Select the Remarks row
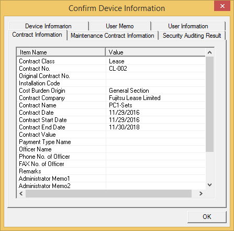This screenshot has width=234, height=231. coord(111,171)
